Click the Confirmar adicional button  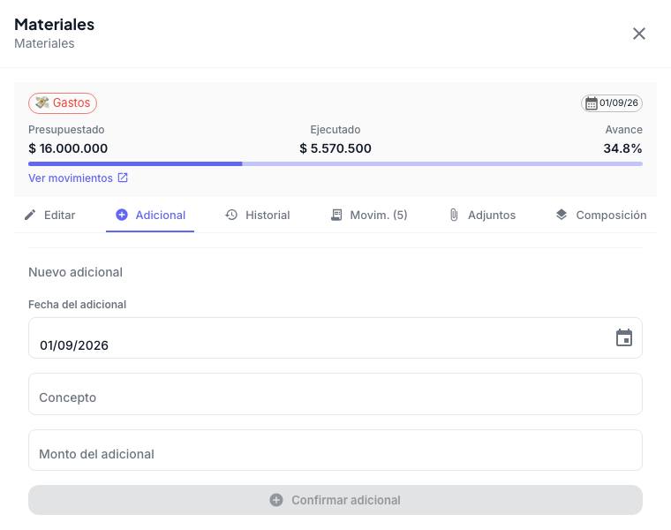coord(335,500)
